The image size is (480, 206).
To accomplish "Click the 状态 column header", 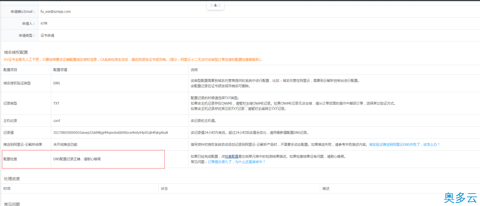I will (164, 189).
